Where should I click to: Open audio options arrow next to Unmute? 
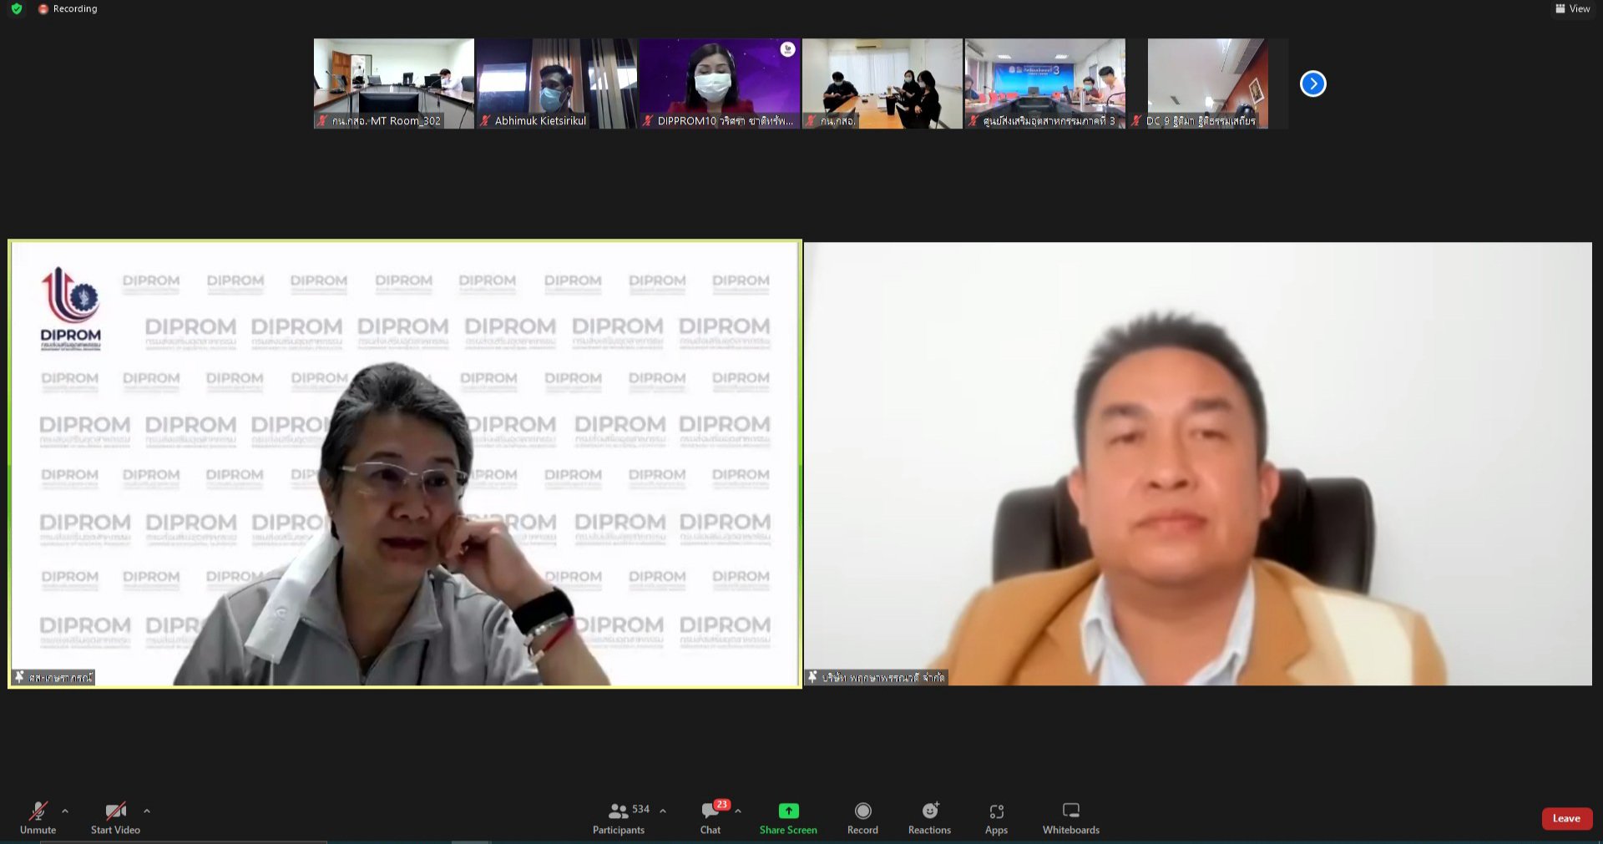65,811
